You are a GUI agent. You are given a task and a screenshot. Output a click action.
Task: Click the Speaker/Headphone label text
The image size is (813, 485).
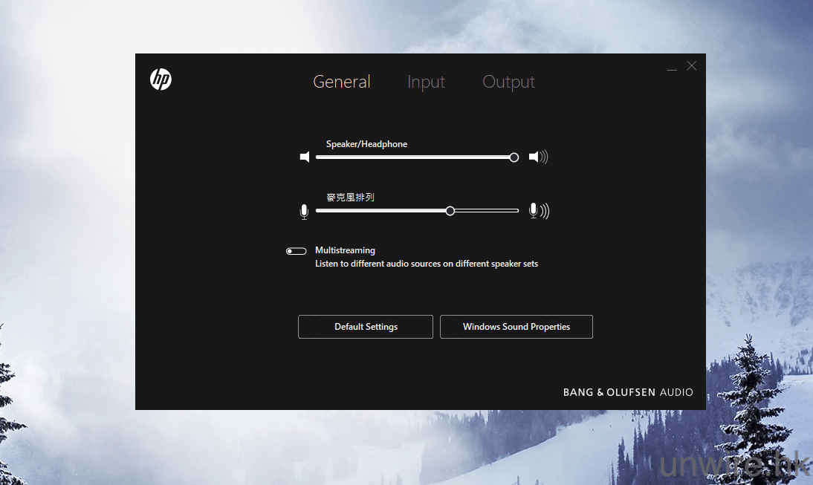pyautogui.click(x=366, y=144)
